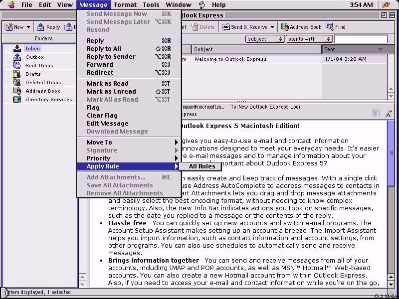Select the Welcome to Outlook Express message
Image resolution: width=399 pixels, height=299 pixels.
[230, 59]
